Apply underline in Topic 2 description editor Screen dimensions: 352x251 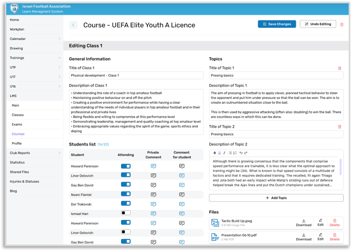(x=219, y=153)
